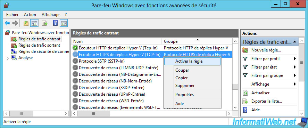Open the Action menu
The width and height of the screenshot is (308, 128).
[30, 15]
